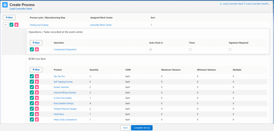Delete the Heavy-Duty Compressor line item
The image size is (274, 131).
(x=37, y=120)
